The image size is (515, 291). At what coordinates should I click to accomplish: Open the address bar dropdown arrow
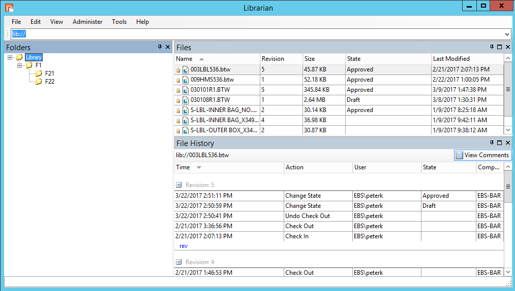coord(507,34)
